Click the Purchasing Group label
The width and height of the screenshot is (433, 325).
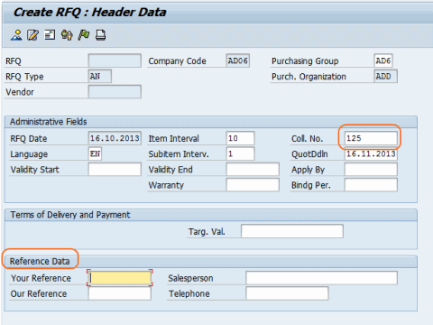[x=305, y=61]
